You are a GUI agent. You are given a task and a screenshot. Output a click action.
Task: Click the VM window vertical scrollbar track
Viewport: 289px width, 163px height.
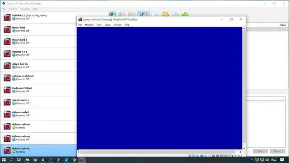pyautogui.click(x=244, y=87)
